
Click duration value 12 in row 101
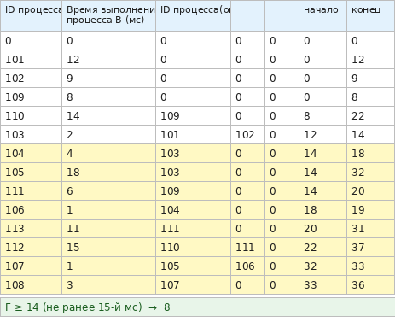click(109, 60)
